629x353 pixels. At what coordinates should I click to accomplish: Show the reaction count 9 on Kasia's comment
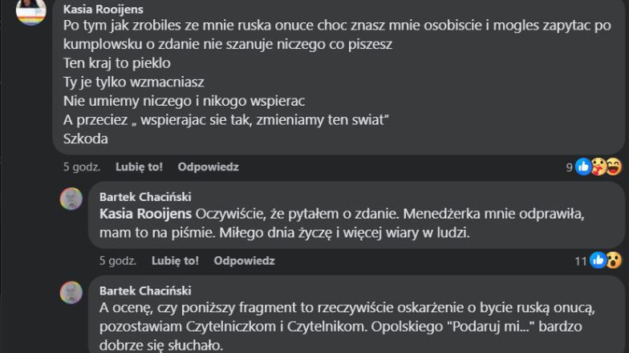[x=569, y=167]
